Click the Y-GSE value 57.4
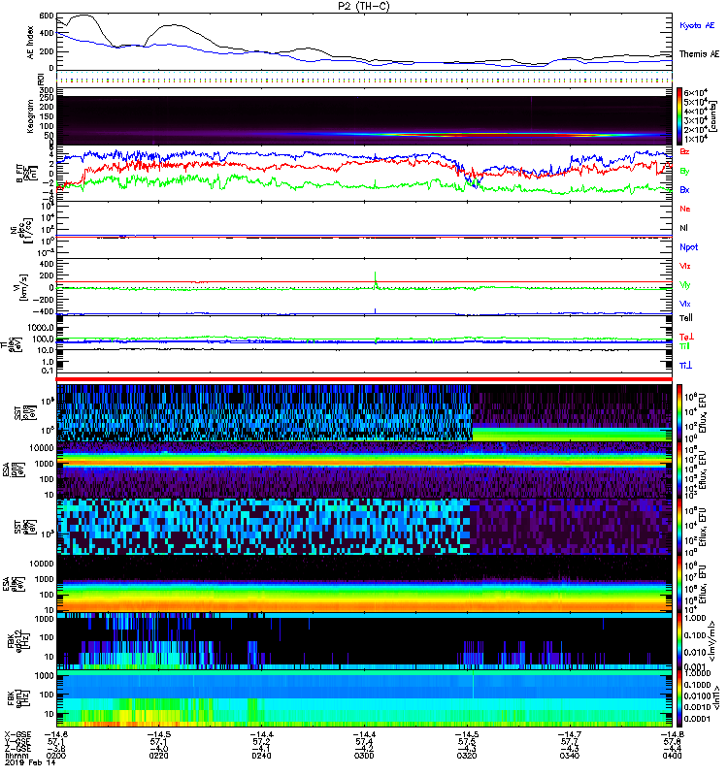This screenshot has height=776, width=728. pyautogui.click(x=364, y=741)
